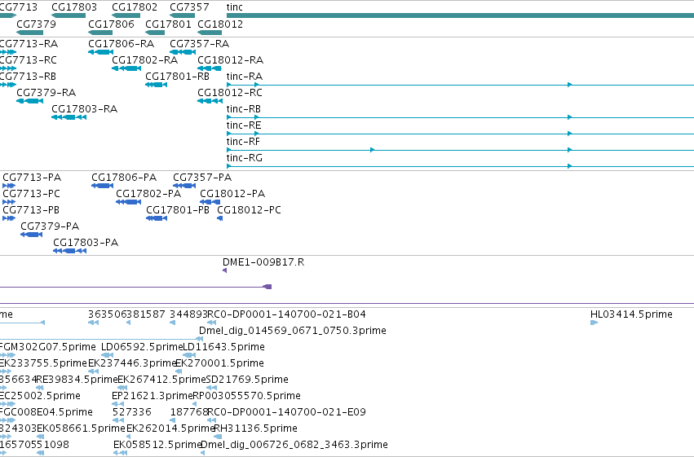
Task: Click EST FGC008E04.5prime
Action: pyautogui.click(x=46, y=413)
